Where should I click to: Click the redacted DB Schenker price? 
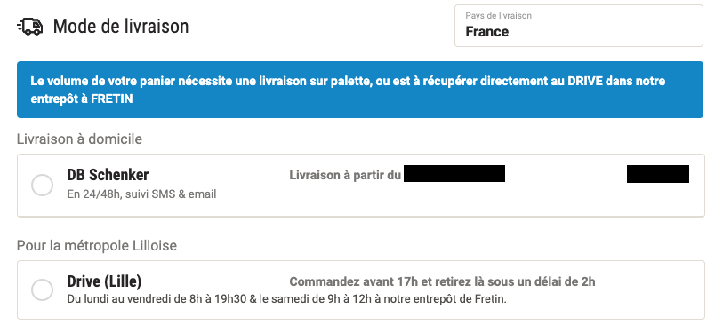tap(658, 174)
